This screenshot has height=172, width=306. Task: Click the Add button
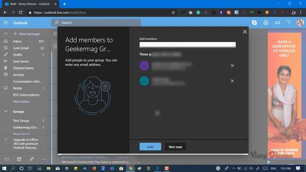150,147
